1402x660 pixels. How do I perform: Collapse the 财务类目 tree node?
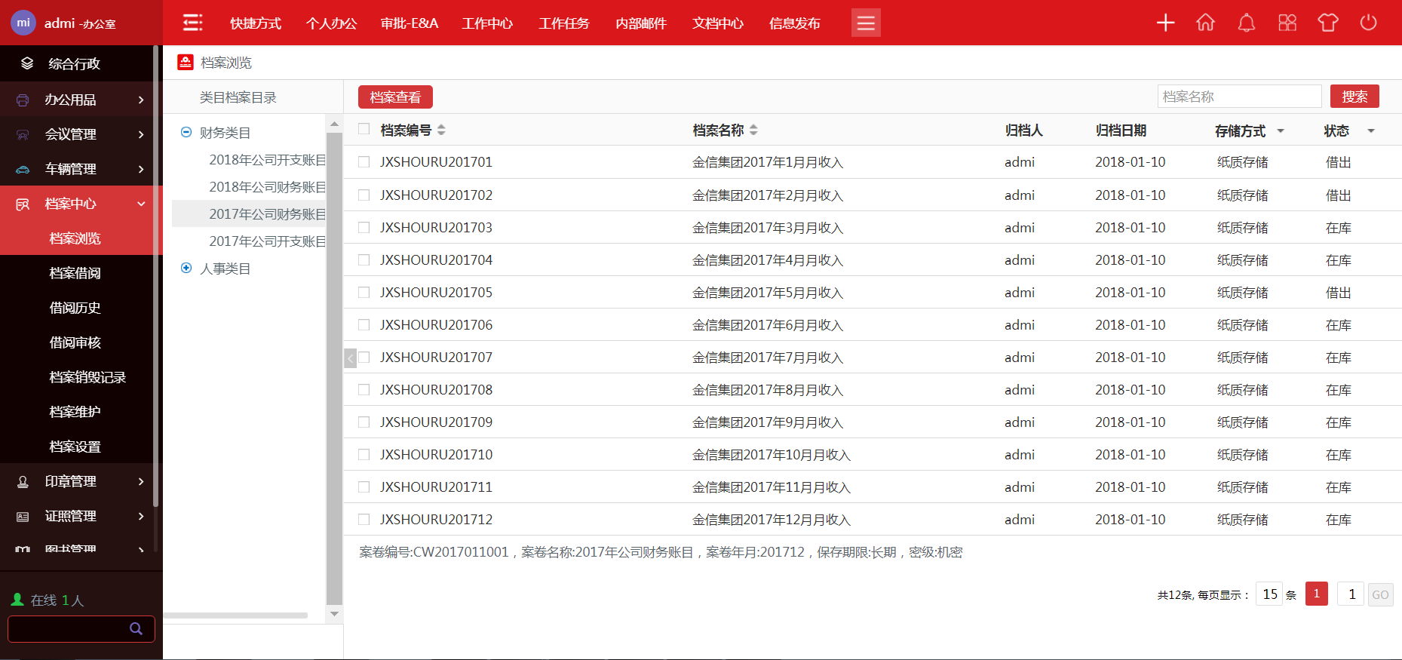[x=186, y=133]
